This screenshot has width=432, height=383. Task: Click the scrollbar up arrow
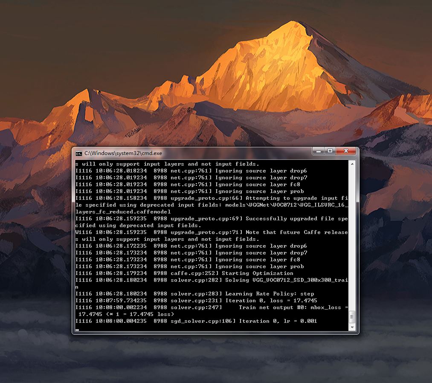[352, 163]
